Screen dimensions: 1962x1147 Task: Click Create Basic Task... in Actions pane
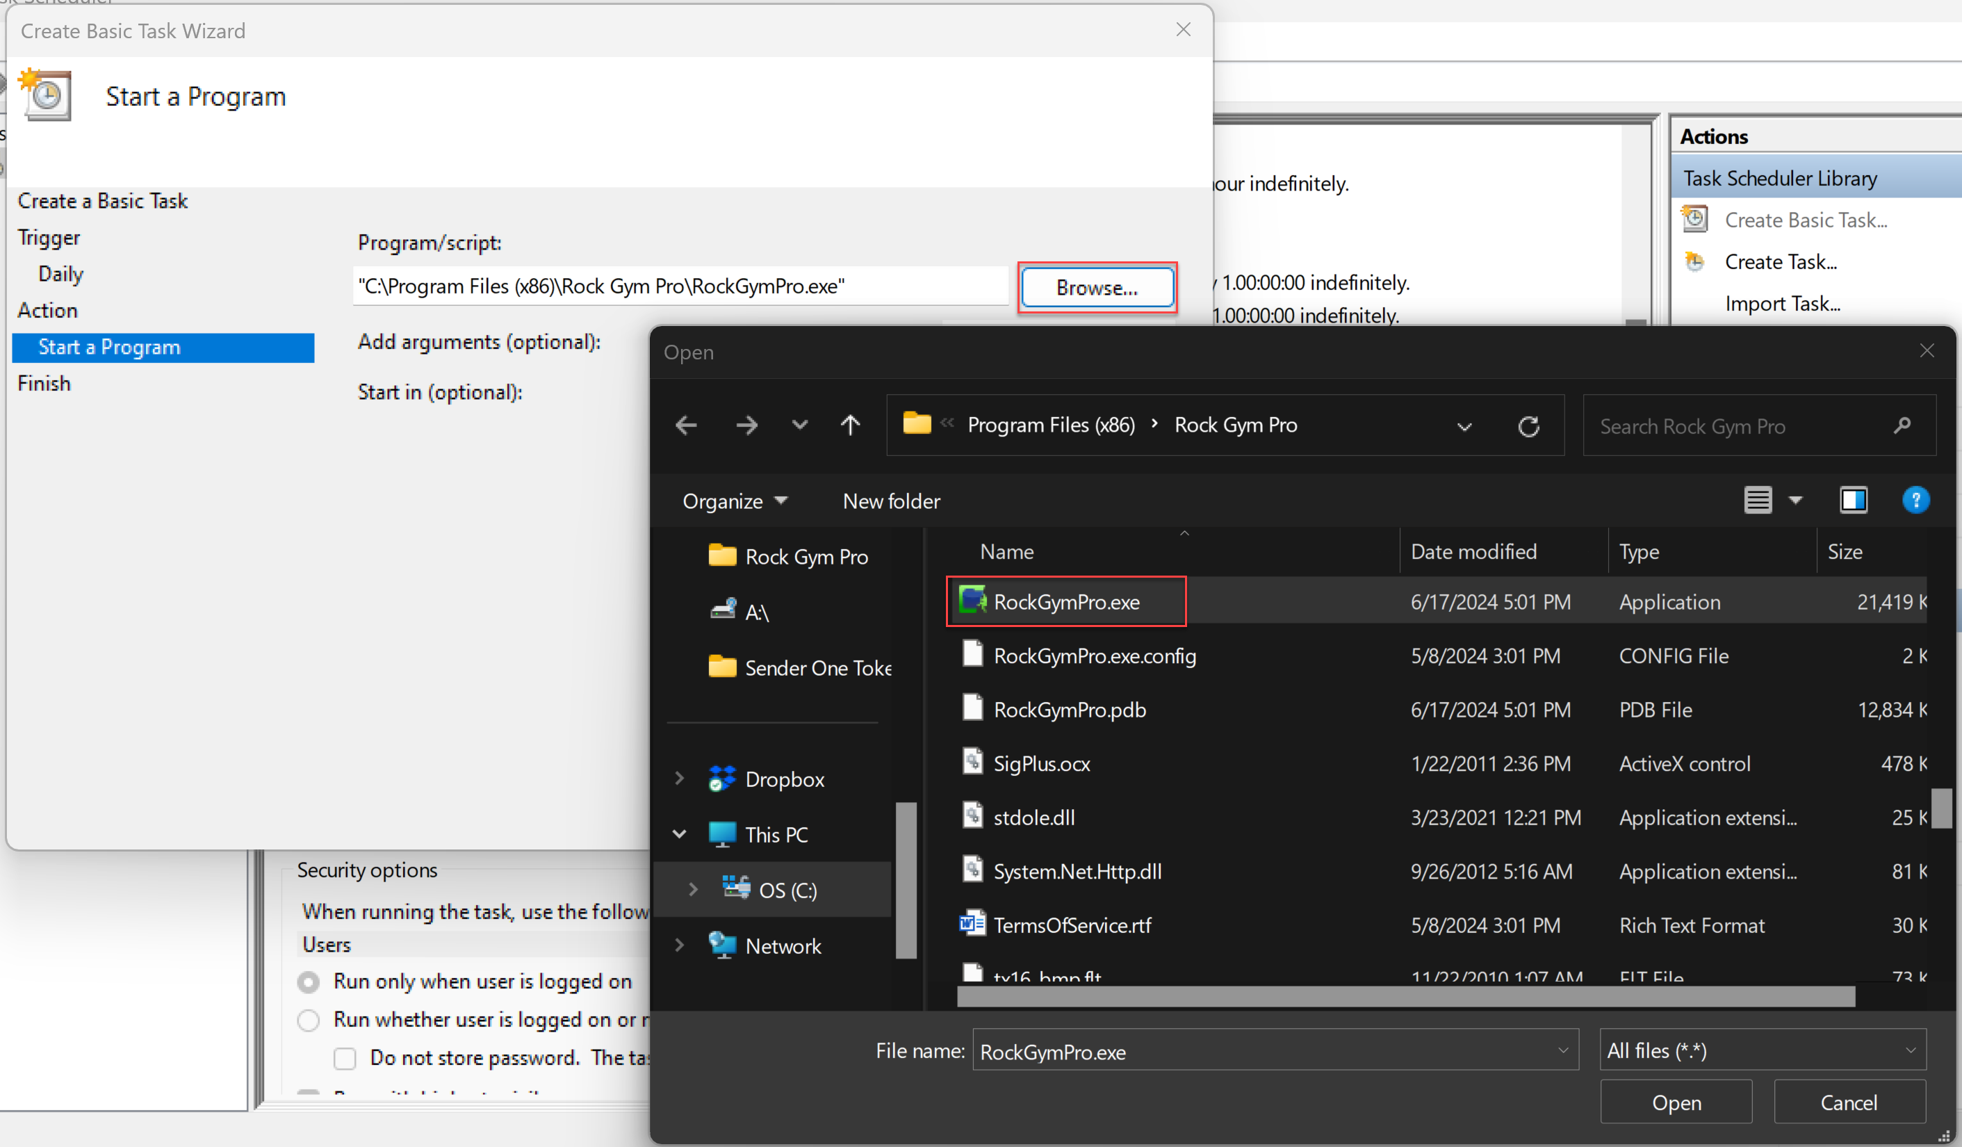1806,220
